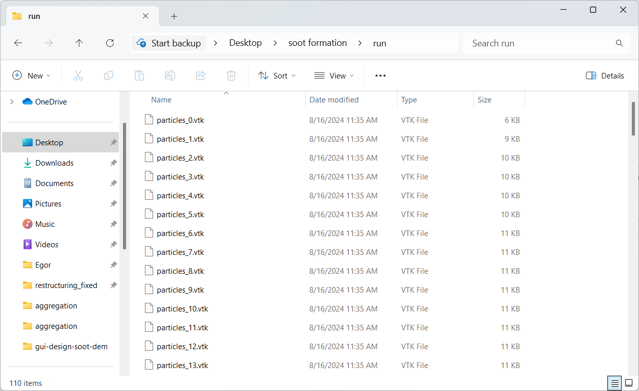639x391 pixels.
Task: Expand the OneDrive tree node
Action: coord(12,101)
